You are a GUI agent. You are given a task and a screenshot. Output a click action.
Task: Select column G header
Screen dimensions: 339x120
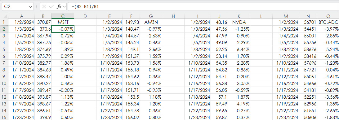pos(151,16)
